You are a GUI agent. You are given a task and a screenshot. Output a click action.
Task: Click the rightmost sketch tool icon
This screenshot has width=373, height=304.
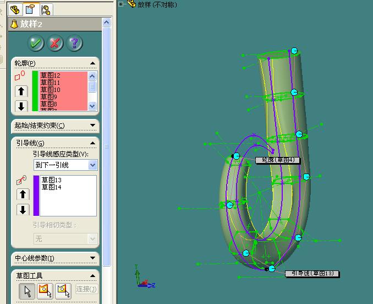(63, 291)
